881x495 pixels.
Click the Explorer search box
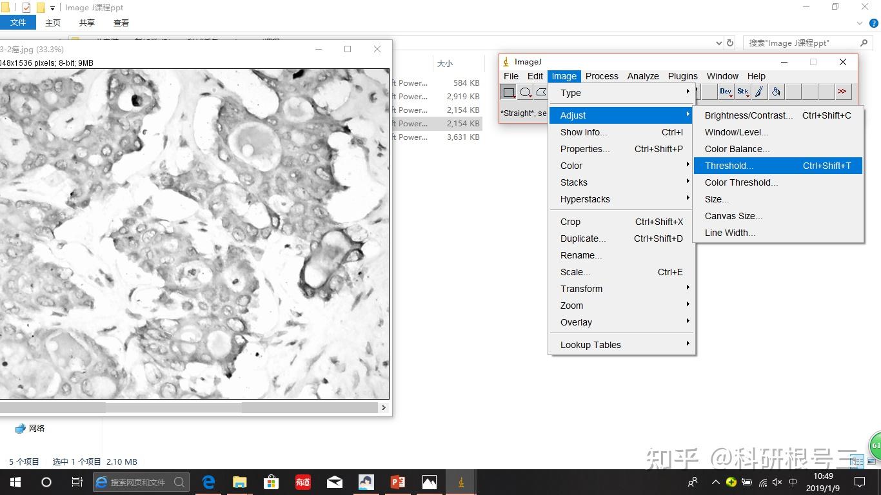coord(806,43)
